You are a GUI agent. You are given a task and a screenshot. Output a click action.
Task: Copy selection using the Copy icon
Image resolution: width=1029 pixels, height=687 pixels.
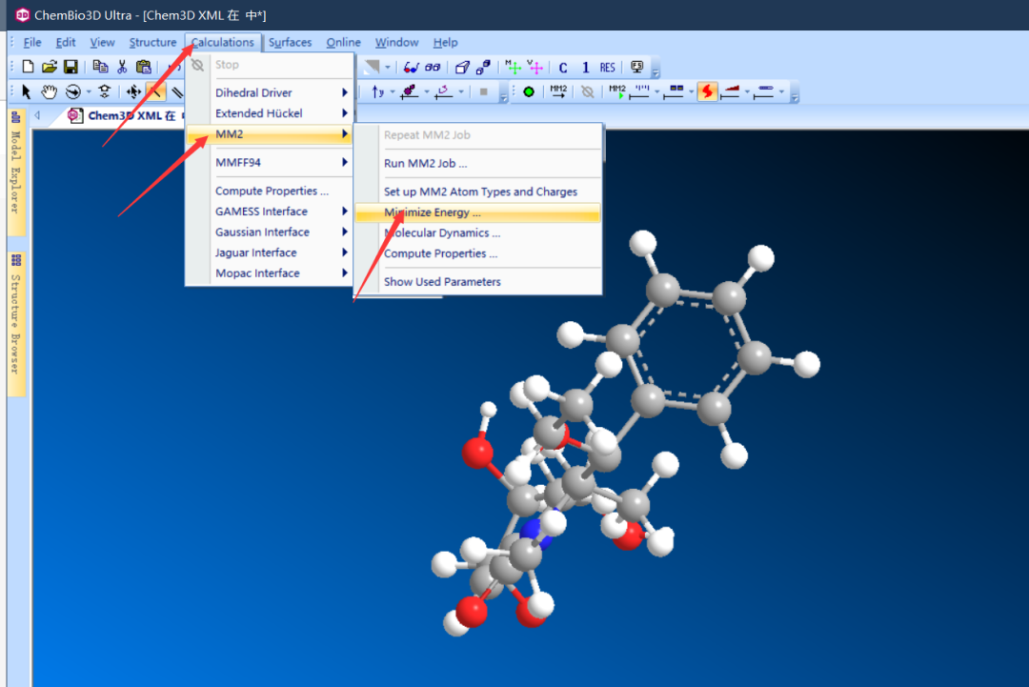pyautogui.click(x=100, y=67)
